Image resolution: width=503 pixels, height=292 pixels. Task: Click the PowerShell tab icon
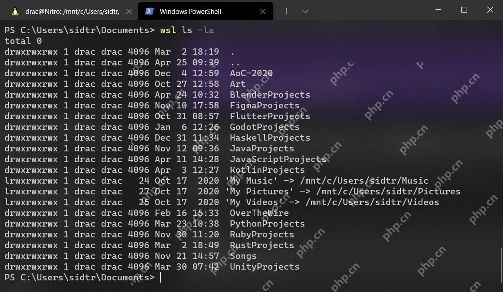point(149,11)
